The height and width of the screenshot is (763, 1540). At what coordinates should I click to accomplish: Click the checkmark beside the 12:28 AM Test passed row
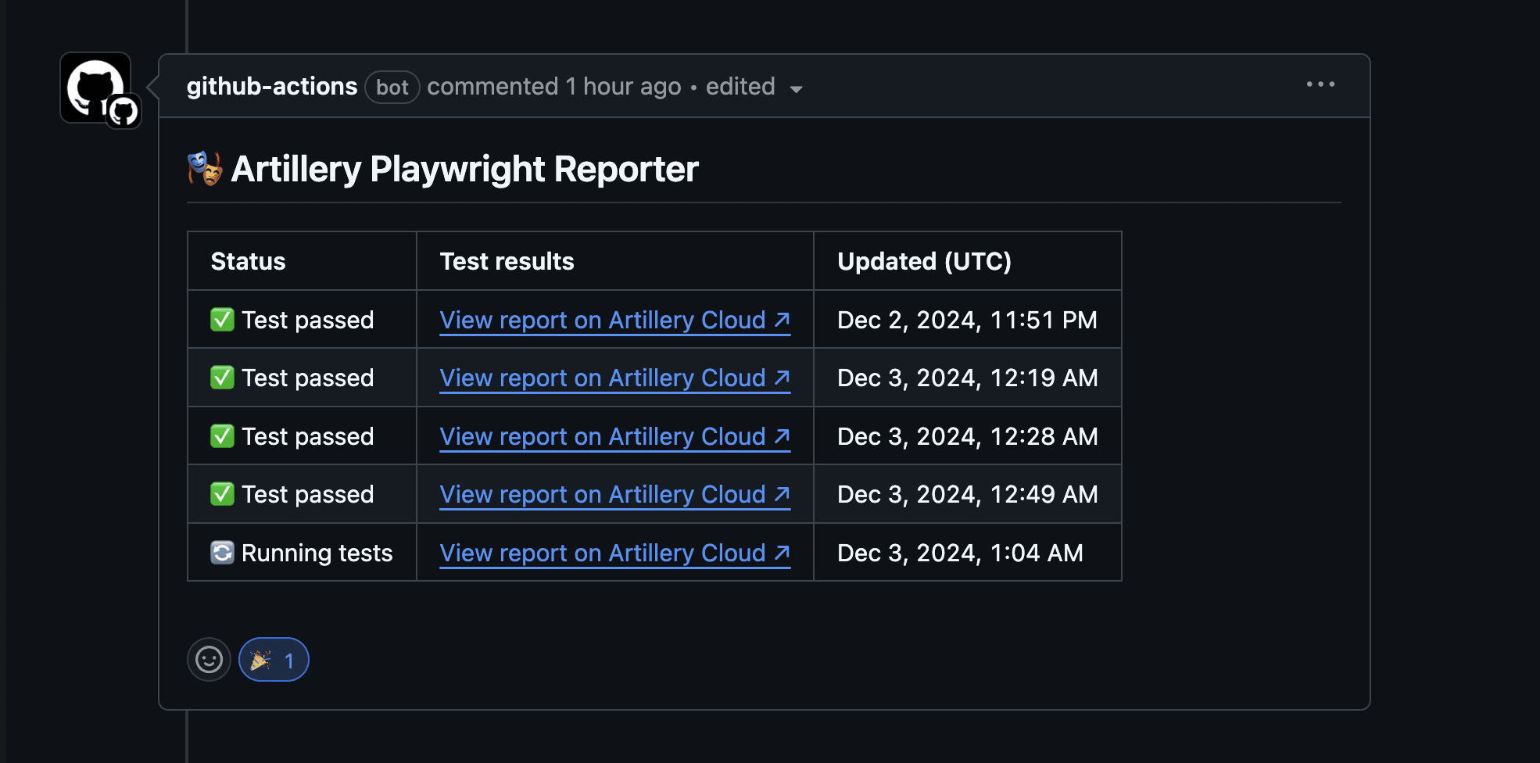coord(222,435)
